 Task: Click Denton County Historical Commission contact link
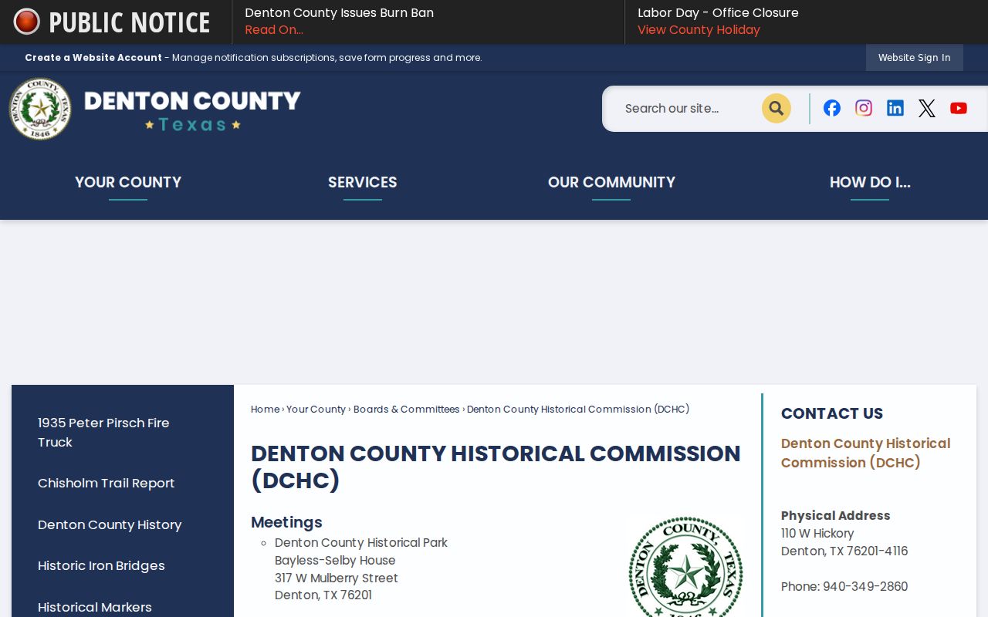click(865, 453)
